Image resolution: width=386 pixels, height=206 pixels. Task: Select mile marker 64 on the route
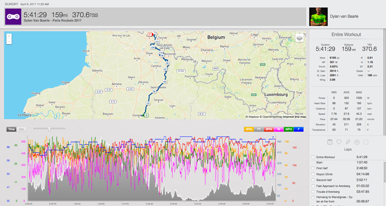pyautogui.click(x=165, y=69)
